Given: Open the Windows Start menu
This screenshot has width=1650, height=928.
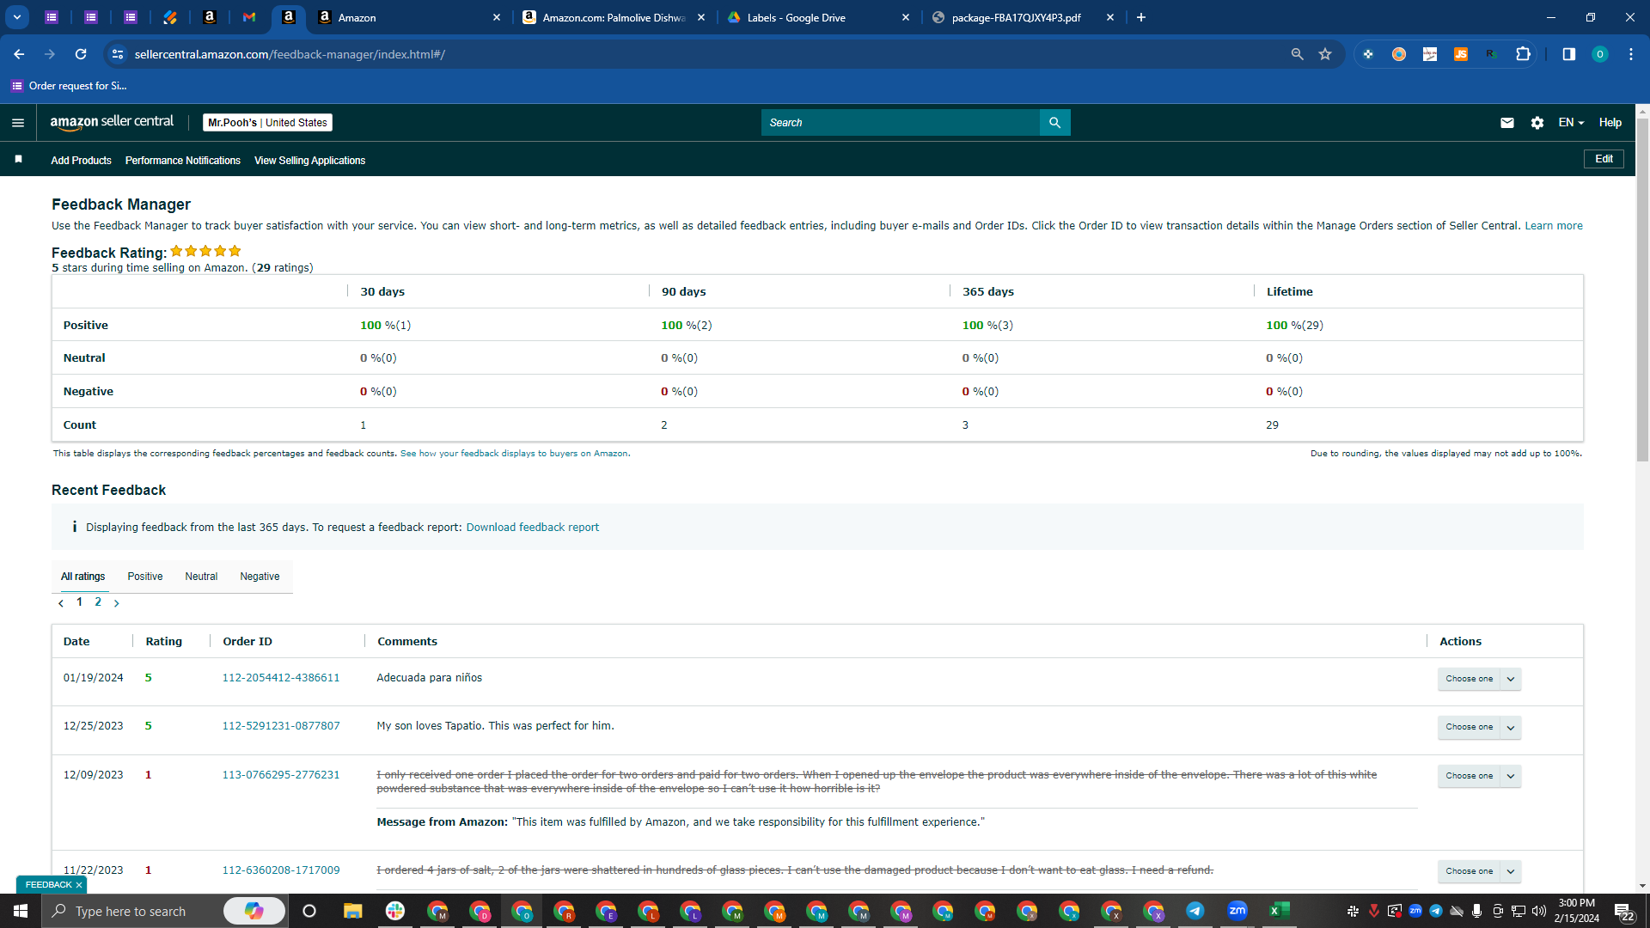Looking at the screenshot, I should point(21,911).
